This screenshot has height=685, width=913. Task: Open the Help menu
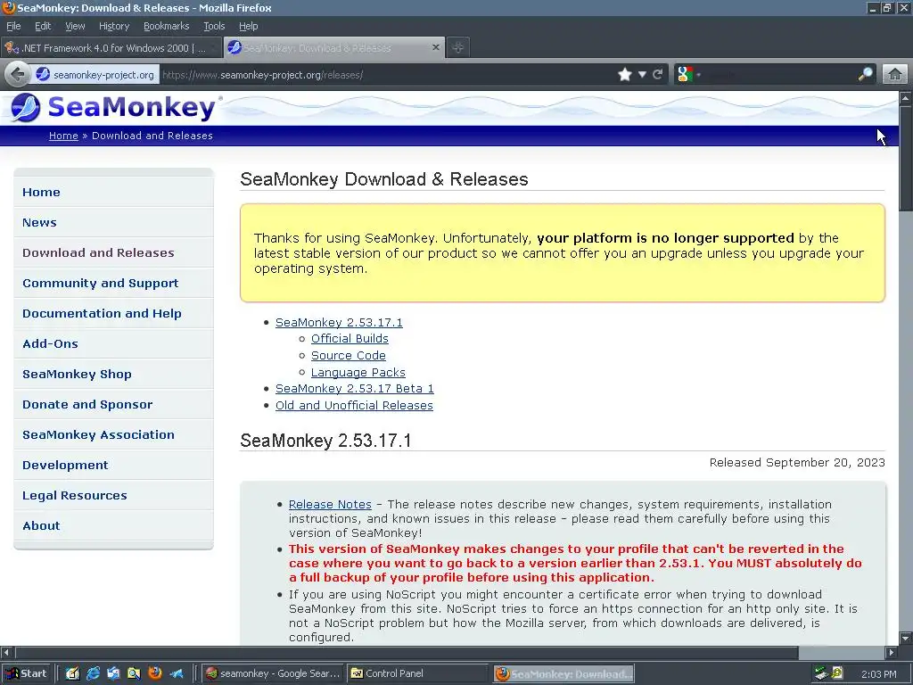[x=248, y=26]
